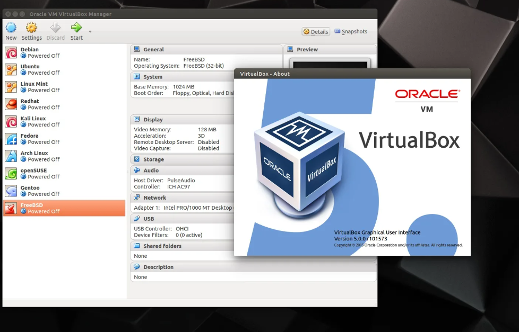Screen dimensions: 519x332
Task: Select Arch Linux in the VM list
Action: pos(64,156)
